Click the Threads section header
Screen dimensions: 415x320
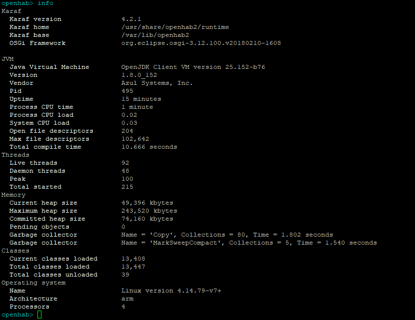[15, 155]
